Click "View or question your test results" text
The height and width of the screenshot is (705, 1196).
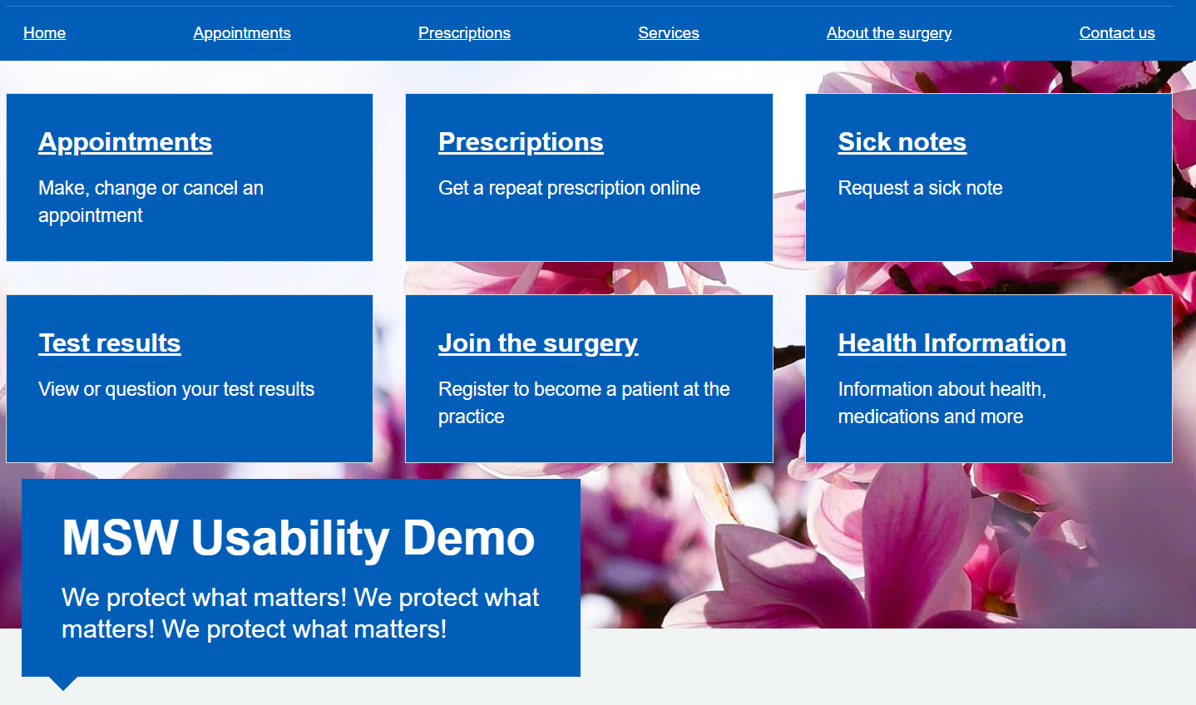(176, 389)
